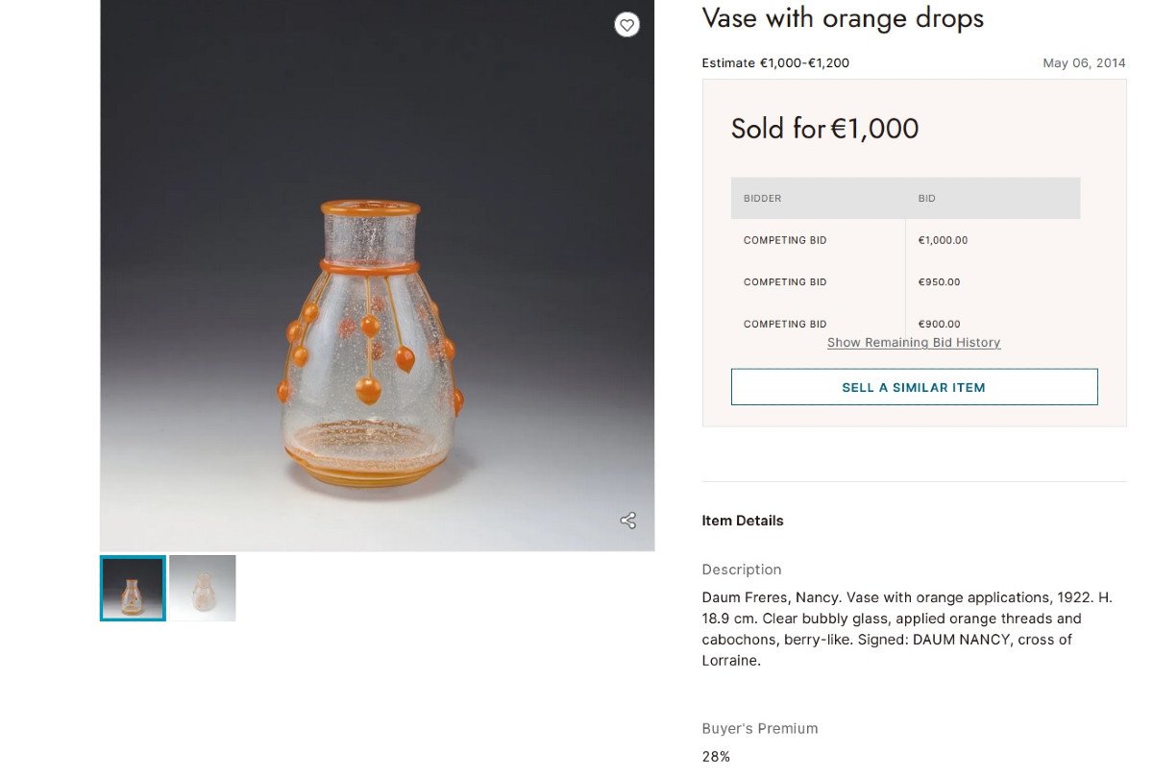Click the Sold for €1,000 heading
1153x777 pixels.
pyautogui.click(x=824, y=129)
